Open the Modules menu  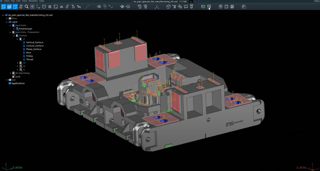click(33, 1)
